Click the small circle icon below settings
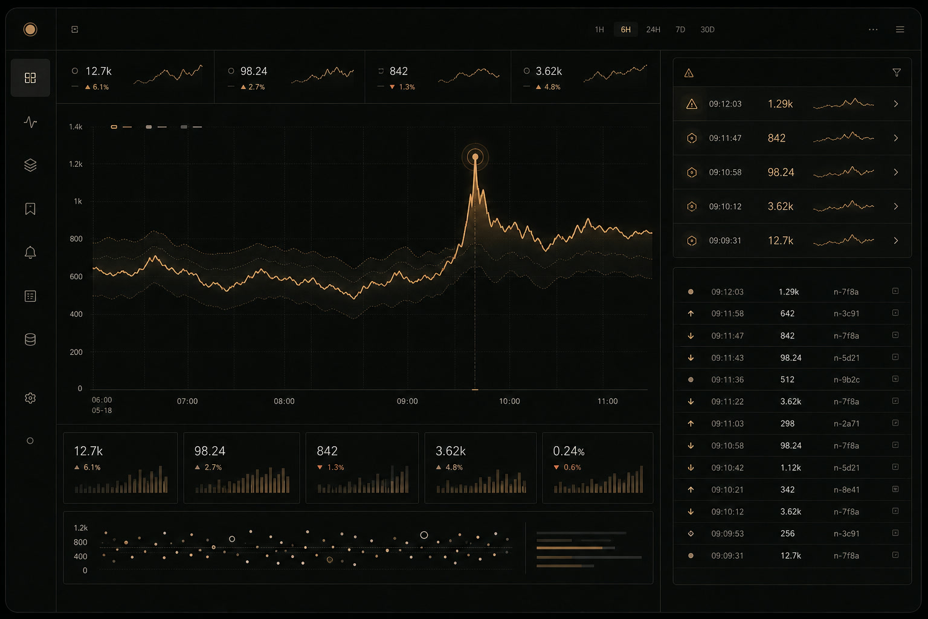928x619 pixels. (30, 441)
